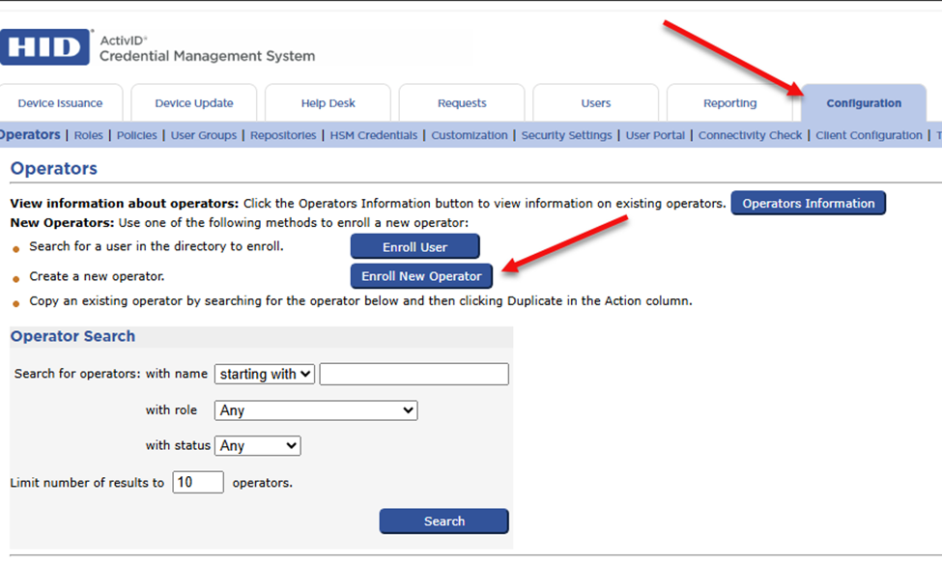Select the Configuration tab

[864, 103]
